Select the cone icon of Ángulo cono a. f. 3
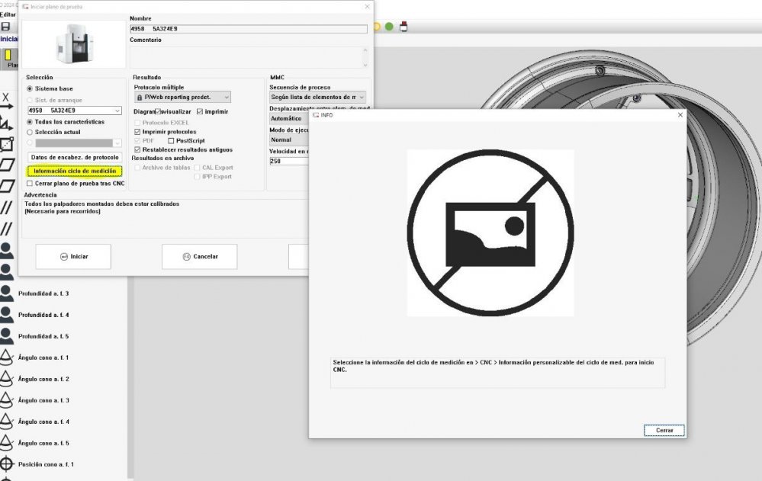 click(x=6, y=400)
